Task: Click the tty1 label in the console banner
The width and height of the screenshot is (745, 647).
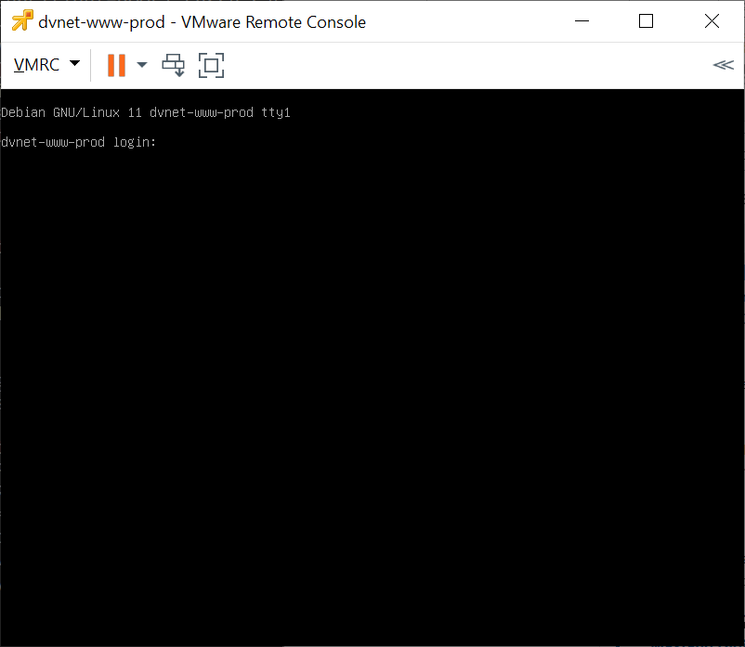Action: 276,112
